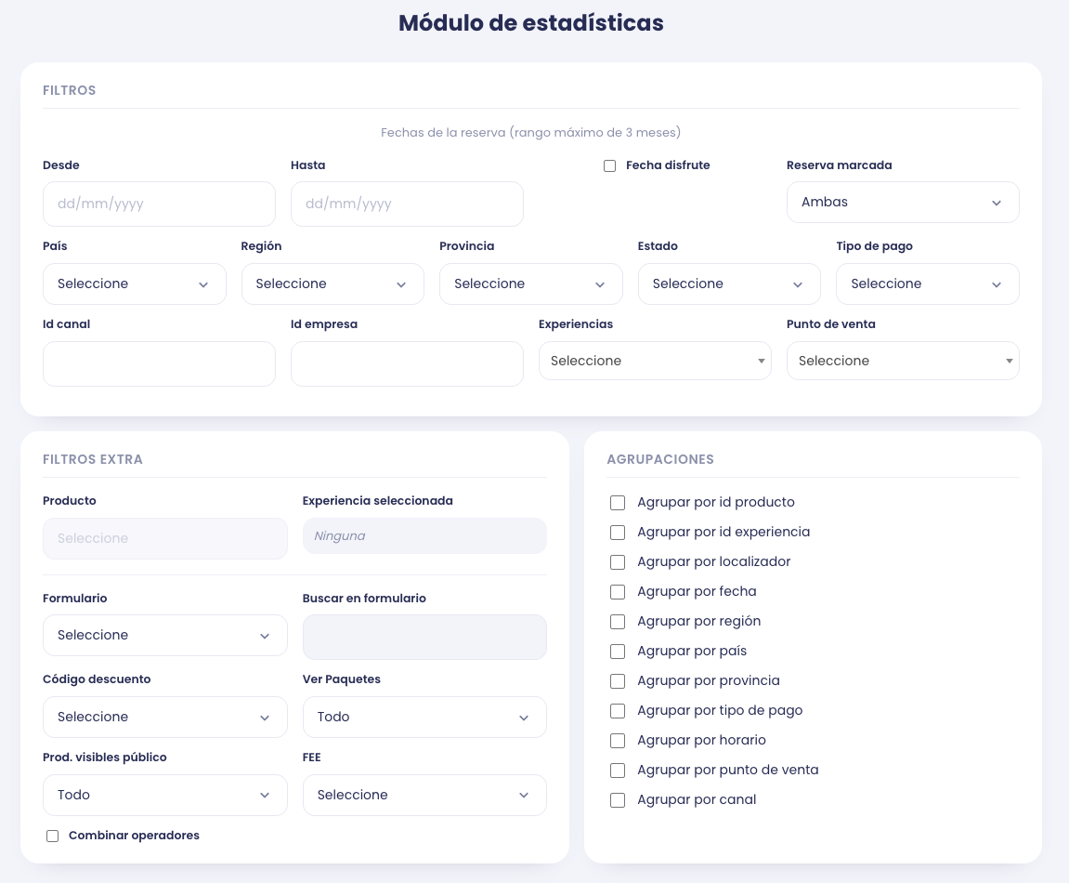Enable Combinar operadores checkbox
The width and height of the screenshot is (1069, 883).
[53, 836]
